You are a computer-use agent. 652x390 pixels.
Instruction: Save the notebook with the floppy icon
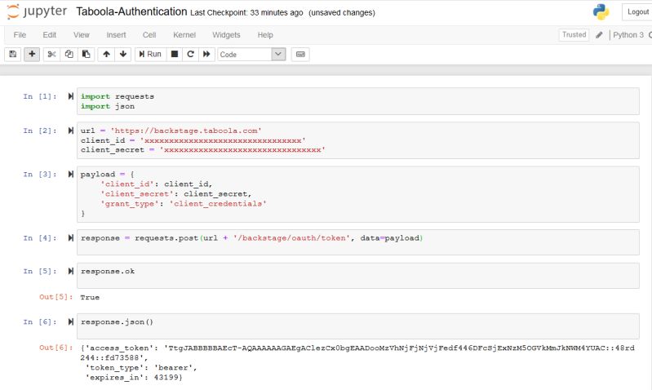[13, 54]
